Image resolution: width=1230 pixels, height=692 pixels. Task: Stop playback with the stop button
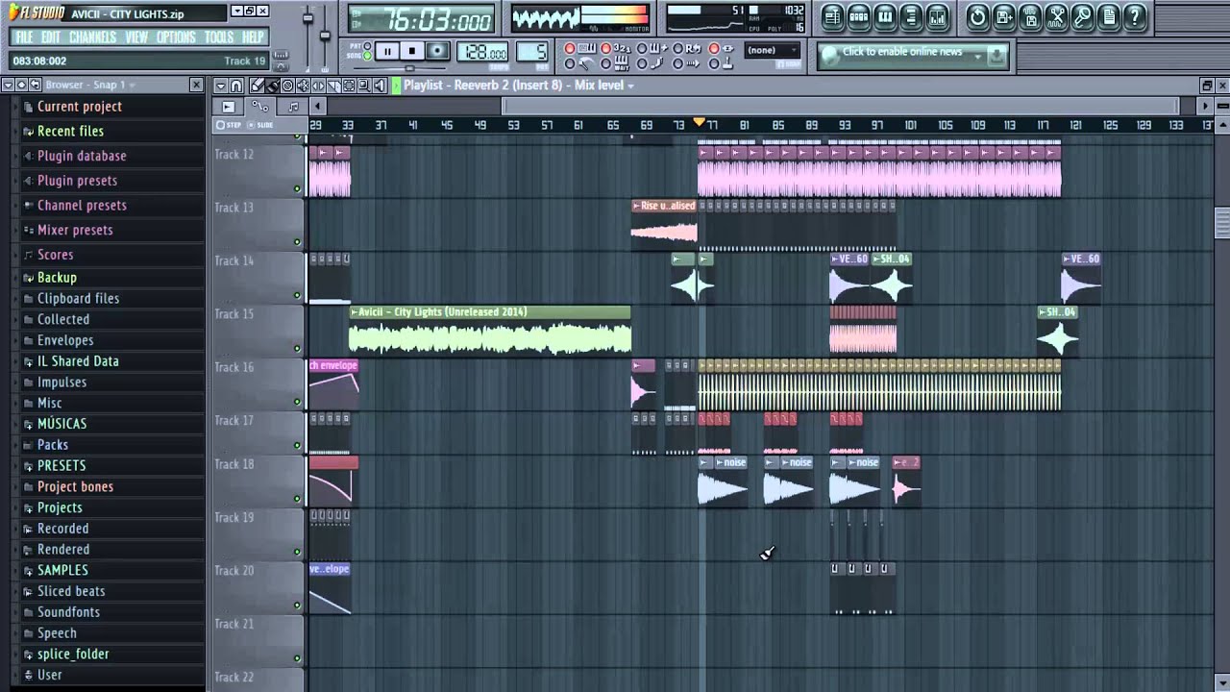click(412, 51)
